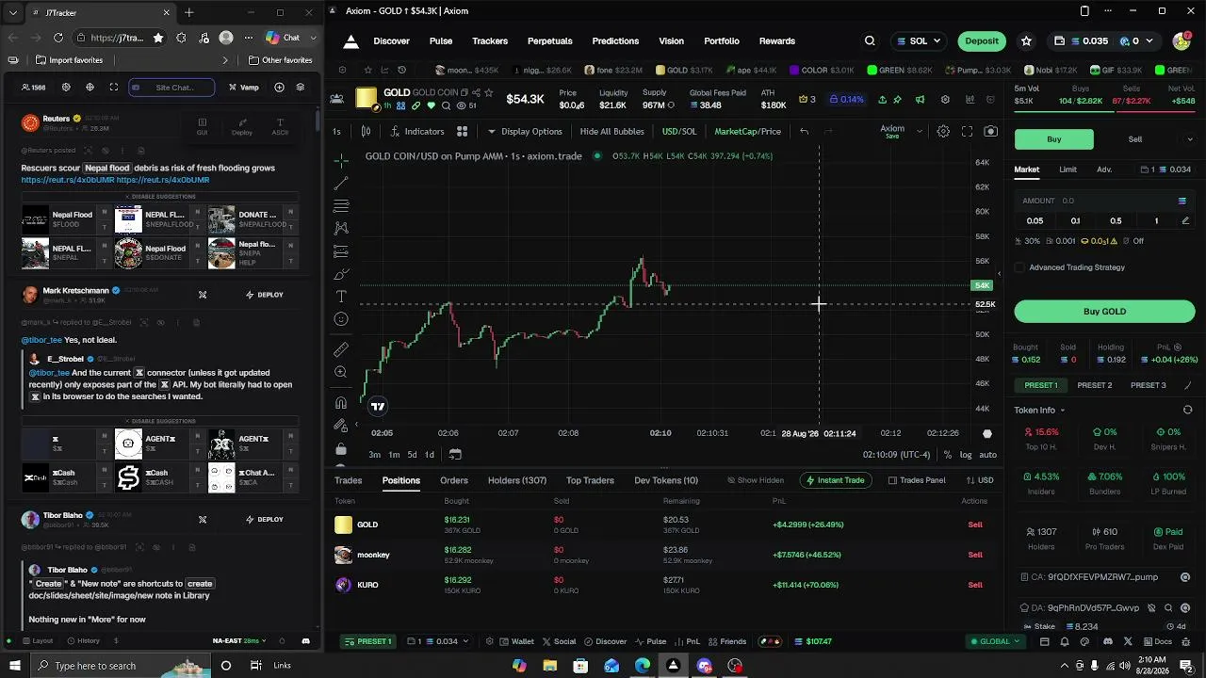1206x678 pixels.
Task: Toggle Hide All Bubbles
Action: [611, 132]
